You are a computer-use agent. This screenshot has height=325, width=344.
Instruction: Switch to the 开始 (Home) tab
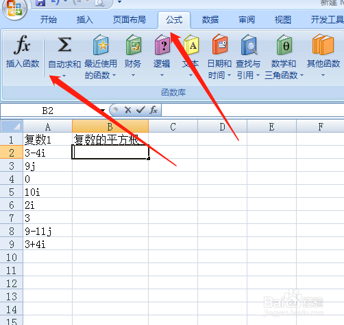(49, 20)
